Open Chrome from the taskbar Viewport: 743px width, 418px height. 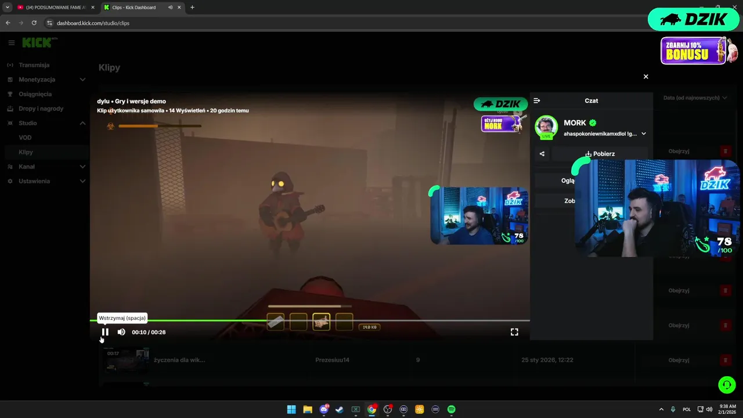(x=371, y=409)
